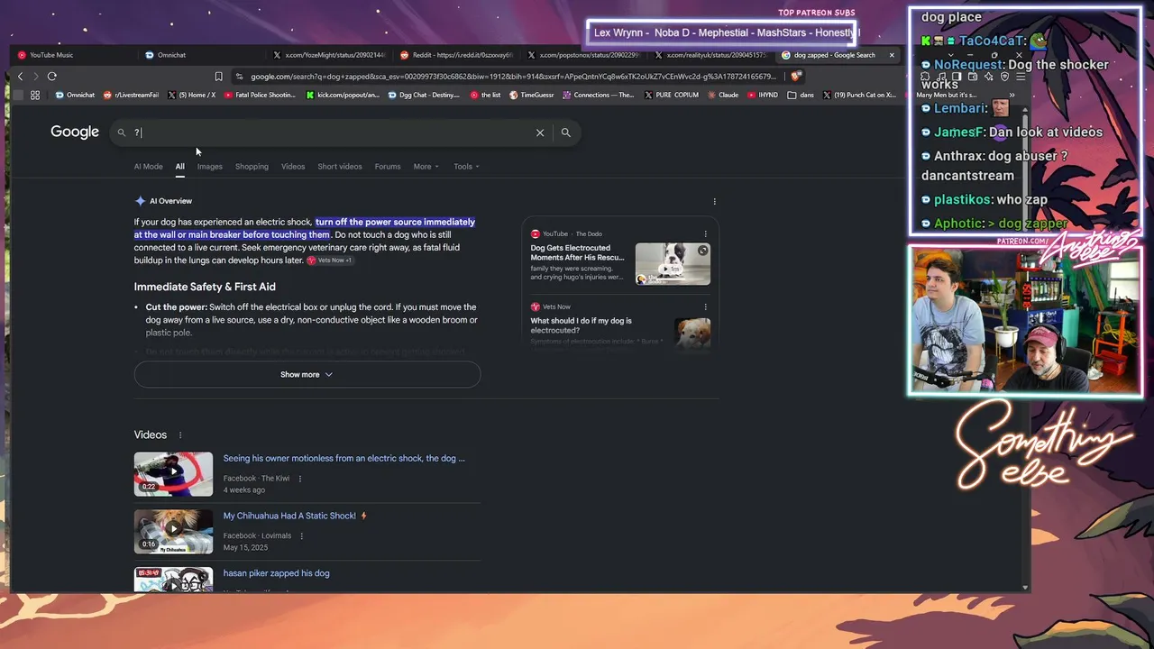Click the 'Vets Now +1' source chip

(x=330, y=261)
